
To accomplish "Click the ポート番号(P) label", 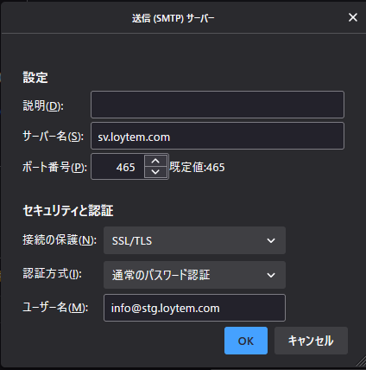I will [54, 167].
